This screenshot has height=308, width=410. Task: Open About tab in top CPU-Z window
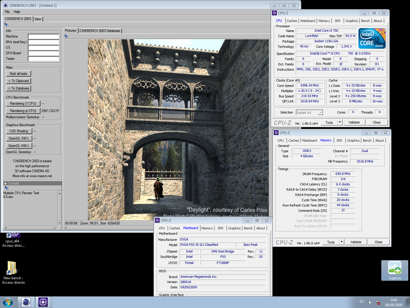click(x=378, y=21)
